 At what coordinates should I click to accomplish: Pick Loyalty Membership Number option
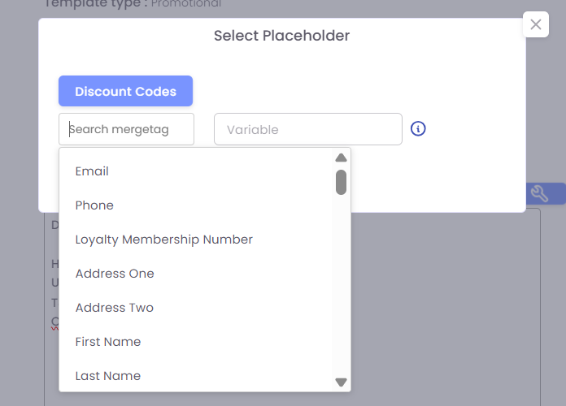(x=163, y=240)
